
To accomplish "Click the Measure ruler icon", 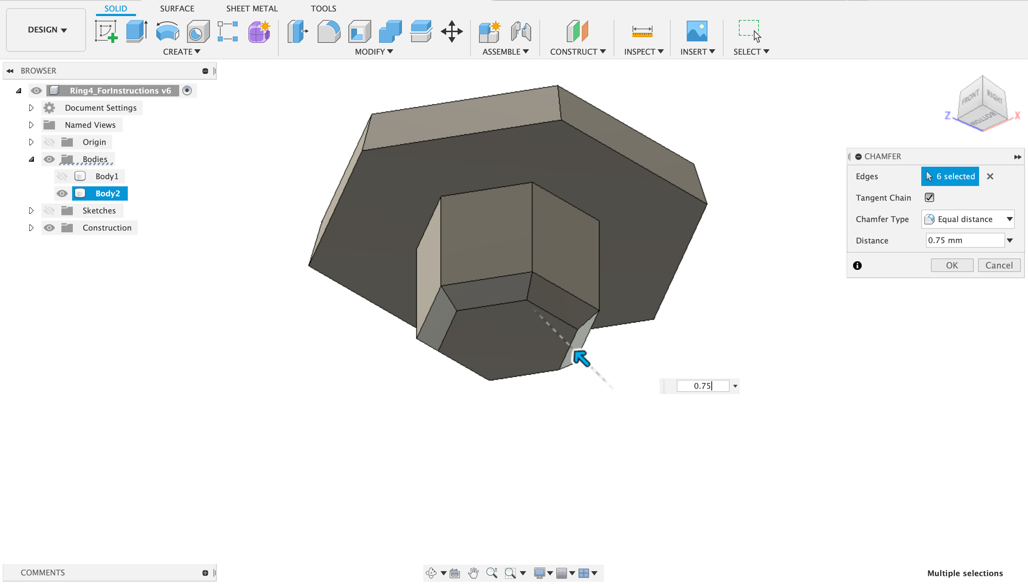I will click(642, 31).
